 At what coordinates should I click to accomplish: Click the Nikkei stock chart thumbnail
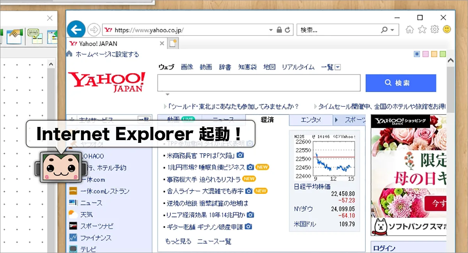[x=324, y=157]
